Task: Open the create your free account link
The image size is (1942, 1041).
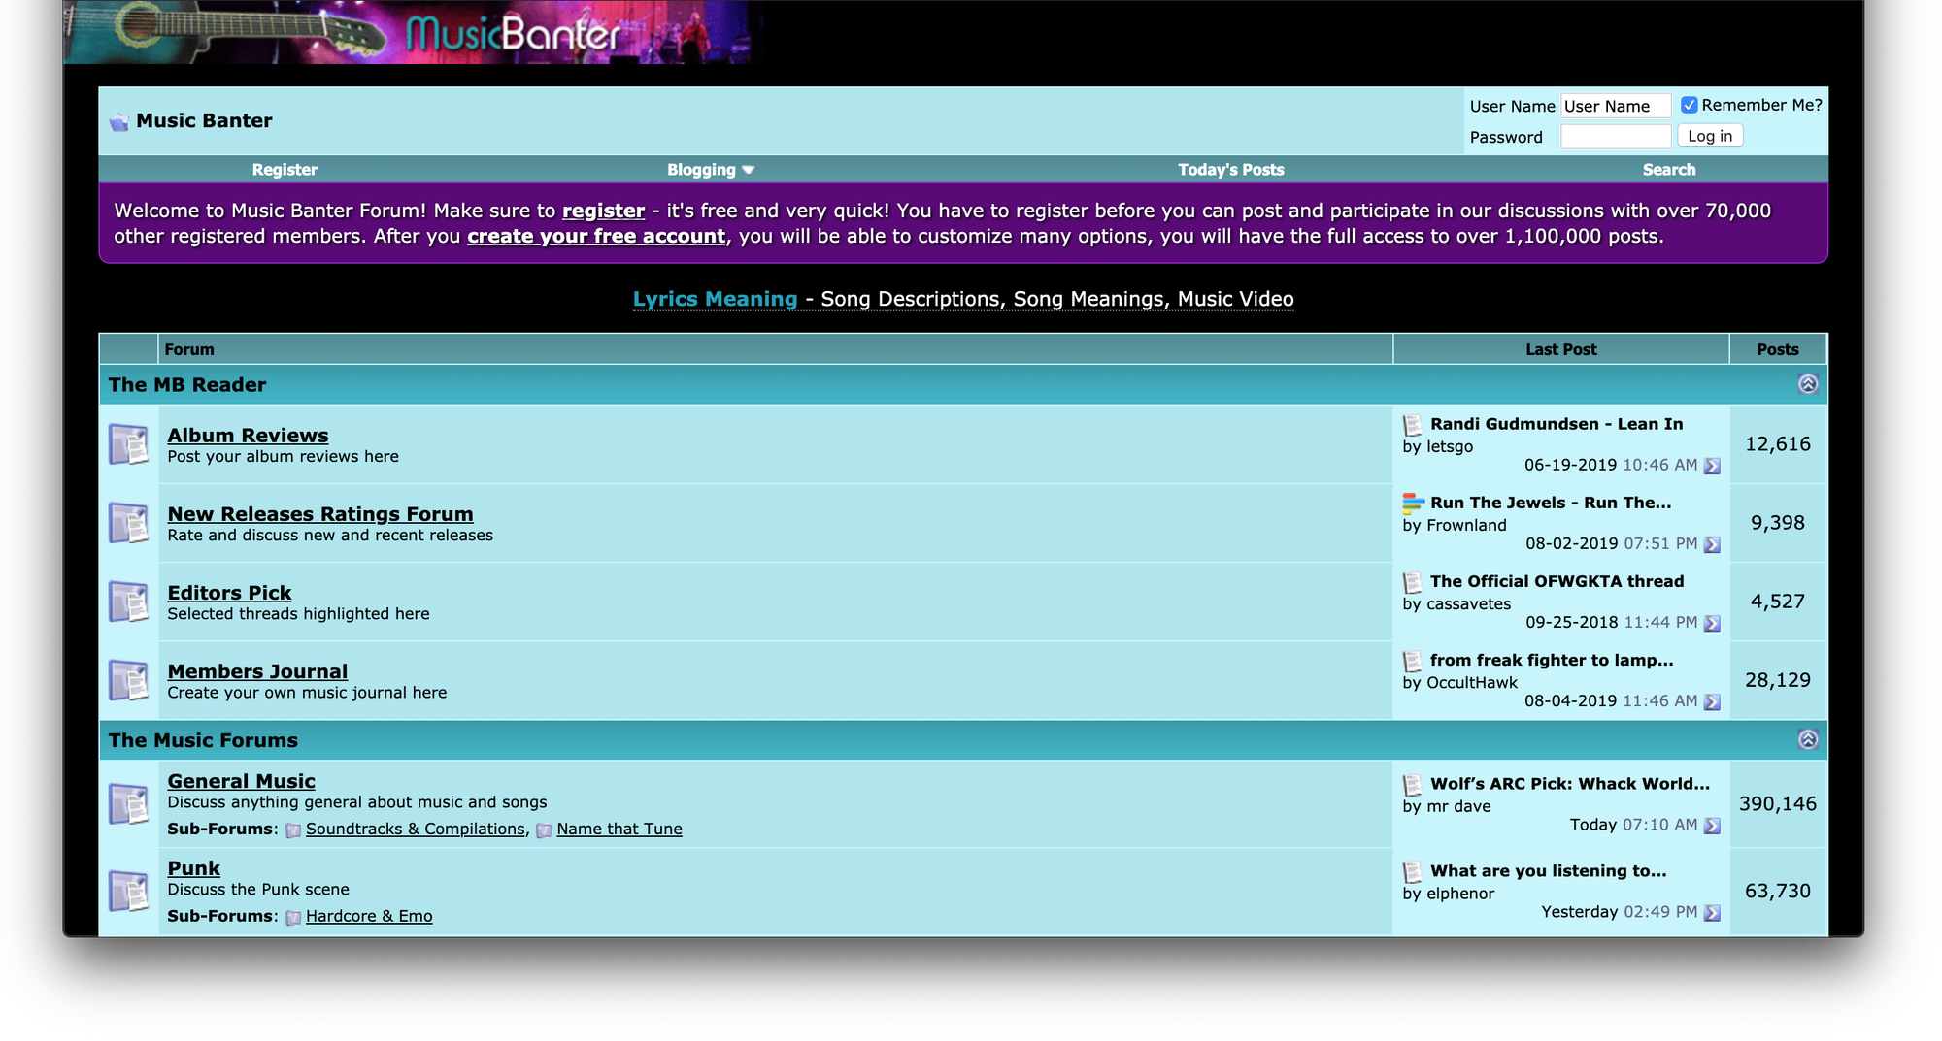Action: coord(596,237)
